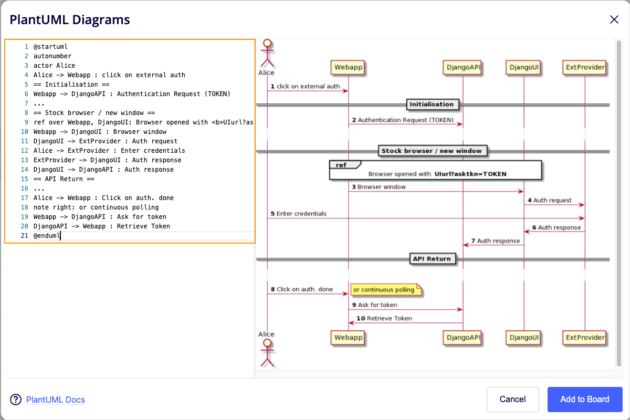The image size is (630, 420).
Task: Click code line 'Alice -> Webapp : click on external auth'
Action: (109, 75)
